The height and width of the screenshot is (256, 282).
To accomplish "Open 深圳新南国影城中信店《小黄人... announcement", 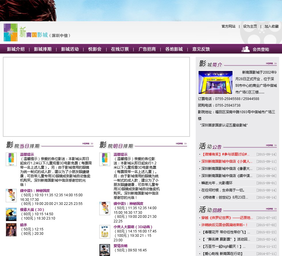I will click(x=227, y=161).
